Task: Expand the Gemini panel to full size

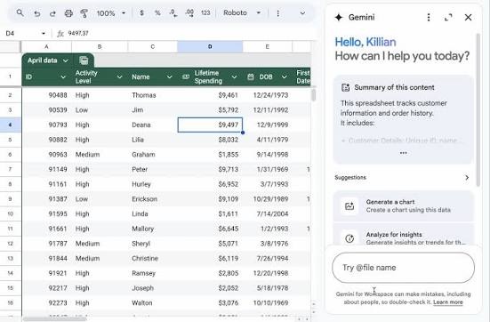Action: (x=448, y=18)
